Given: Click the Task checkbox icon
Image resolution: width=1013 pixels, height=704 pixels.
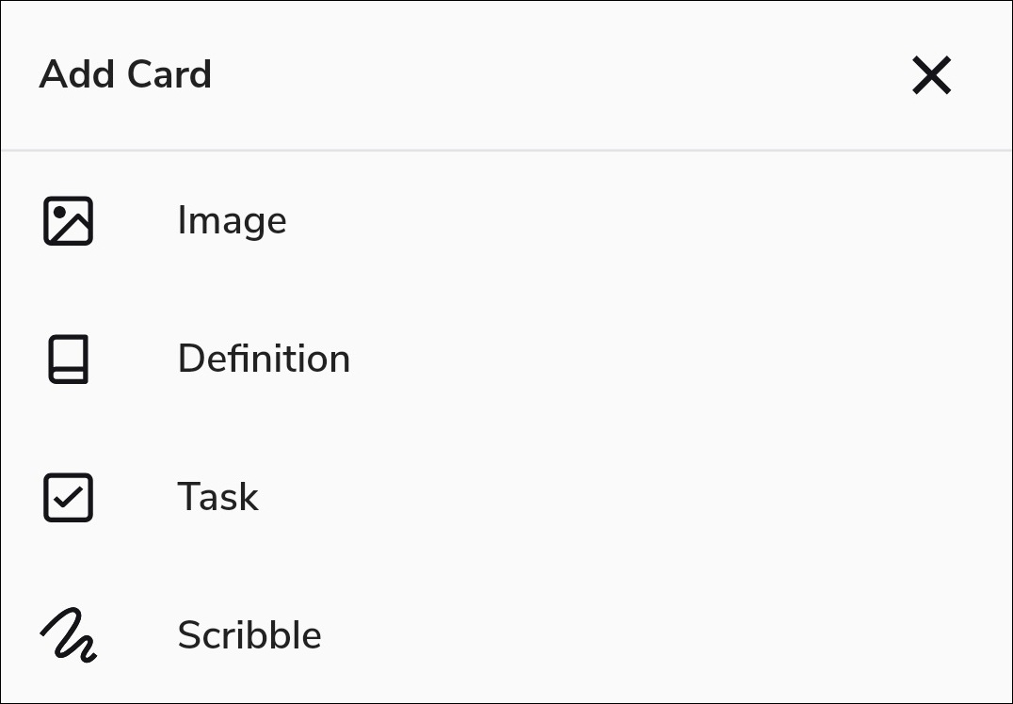Looking at the screenshot, I should [68, 497].
